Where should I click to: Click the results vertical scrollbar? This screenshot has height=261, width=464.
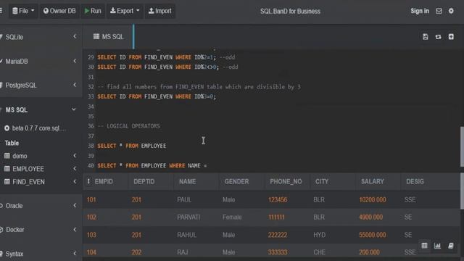click(x=462, y=191)
